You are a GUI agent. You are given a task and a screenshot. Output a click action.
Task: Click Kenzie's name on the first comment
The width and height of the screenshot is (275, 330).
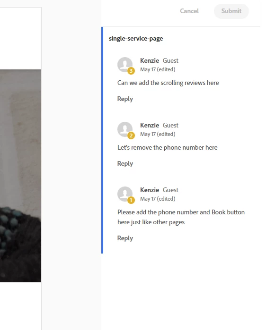tap(150, 60)
